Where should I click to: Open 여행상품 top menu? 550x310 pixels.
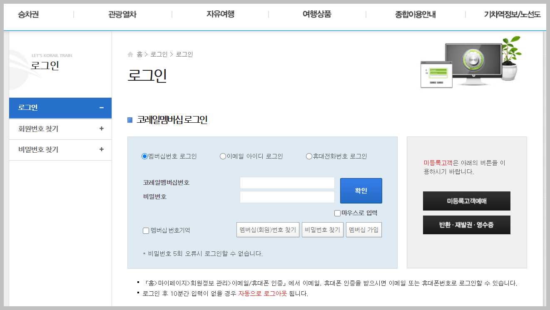point(317,15)
